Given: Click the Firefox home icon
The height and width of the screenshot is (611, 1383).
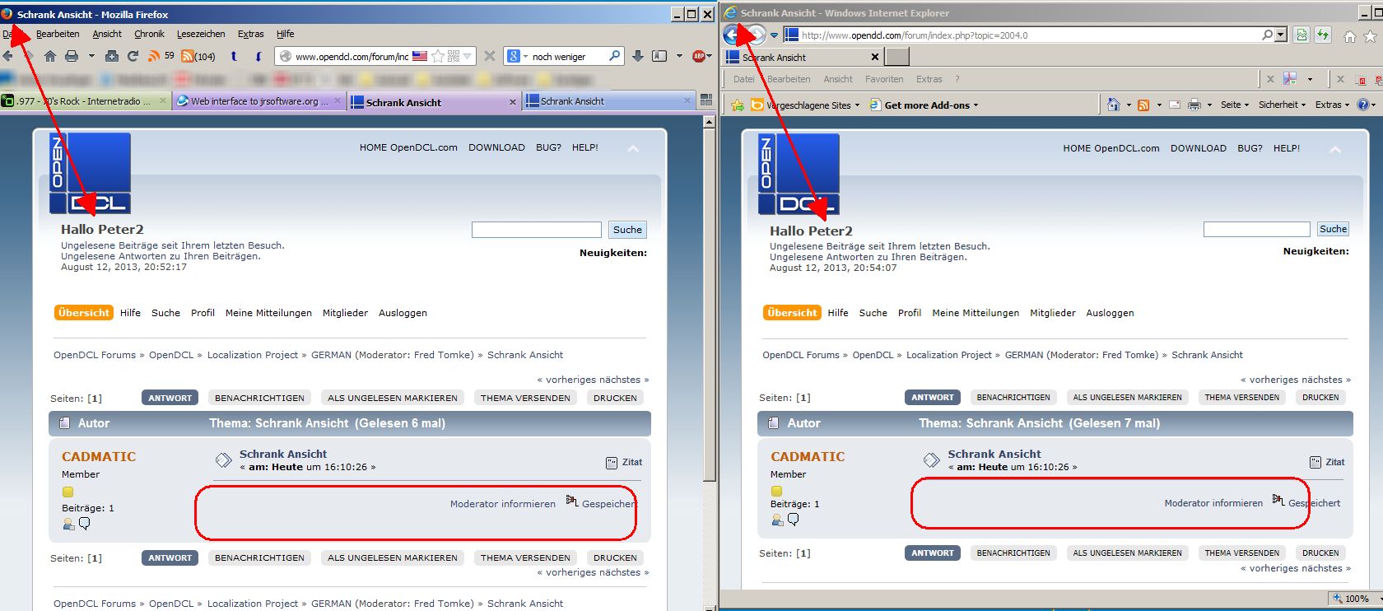Looking at the screenshot, I should (x=50, y=56).
